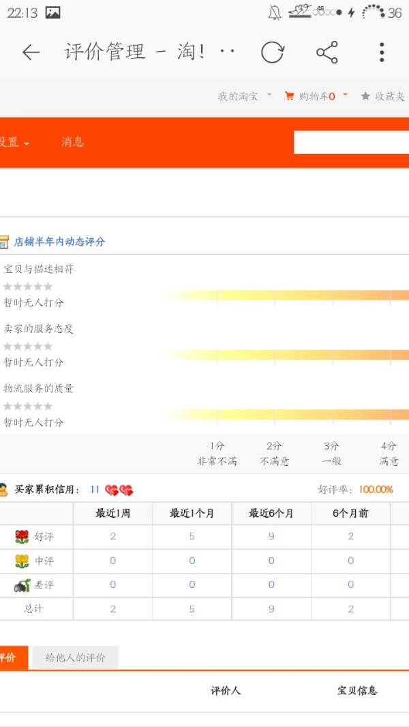Tap the red flower 好评 icon
The height and width of the screenshot is (727, 409).
click(22, 537)
